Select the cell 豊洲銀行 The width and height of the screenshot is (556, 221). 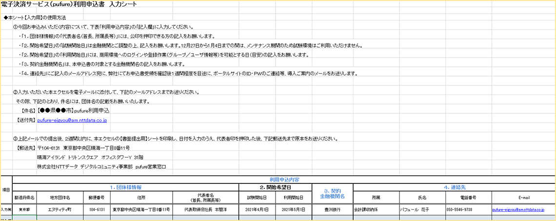[x=332, y=210]
